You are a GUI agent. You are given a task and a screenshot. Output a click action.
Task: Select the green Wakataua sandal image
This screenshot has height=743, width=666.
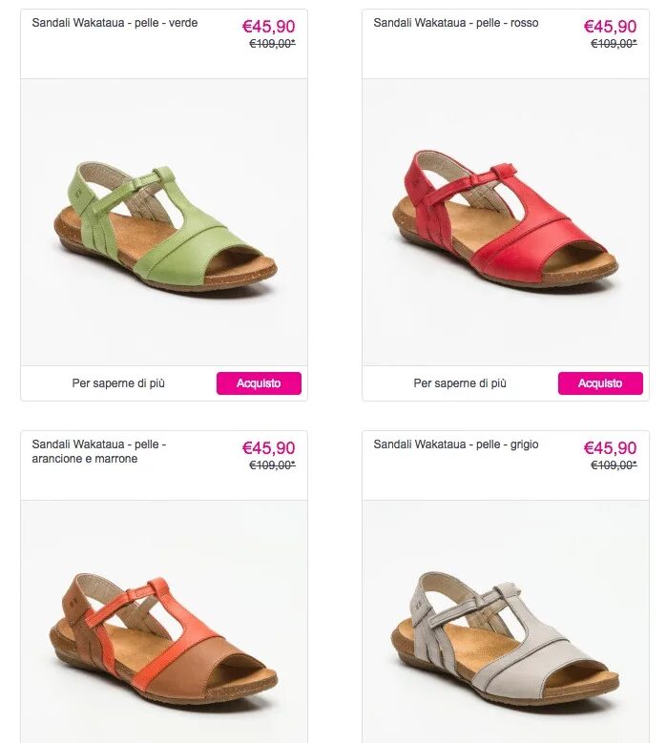[164, 222]
